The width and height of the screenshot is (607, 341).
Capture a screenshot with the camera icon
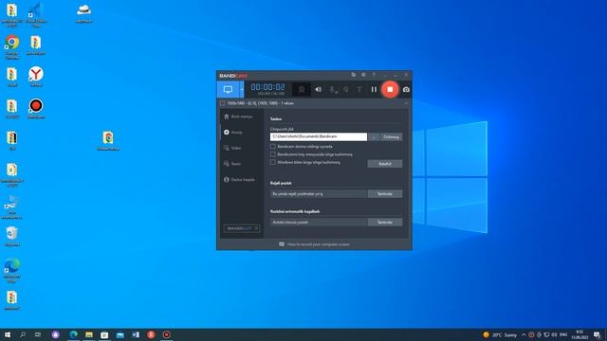click(406, 90)
